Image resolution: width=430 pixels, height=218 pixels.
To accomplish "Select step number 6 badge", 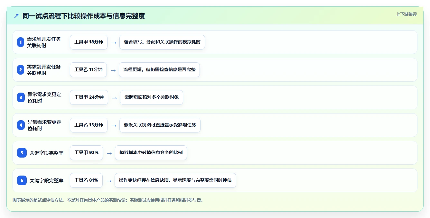I will coord(22,180).
